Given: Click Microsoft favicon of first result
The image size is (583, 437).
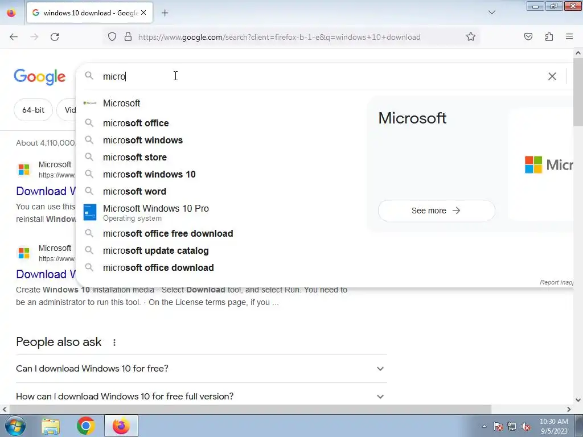Looking at the screenshot, I should [x=24, y=170].
